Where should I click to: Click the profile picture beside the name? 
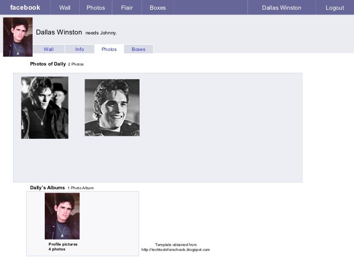coord(18,37)
